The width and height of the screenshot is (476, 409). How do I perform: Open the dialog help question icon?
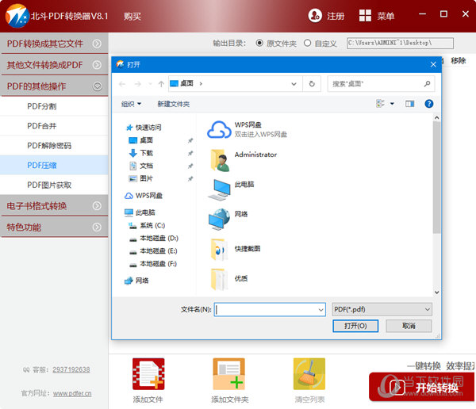(x=428, y=104)
